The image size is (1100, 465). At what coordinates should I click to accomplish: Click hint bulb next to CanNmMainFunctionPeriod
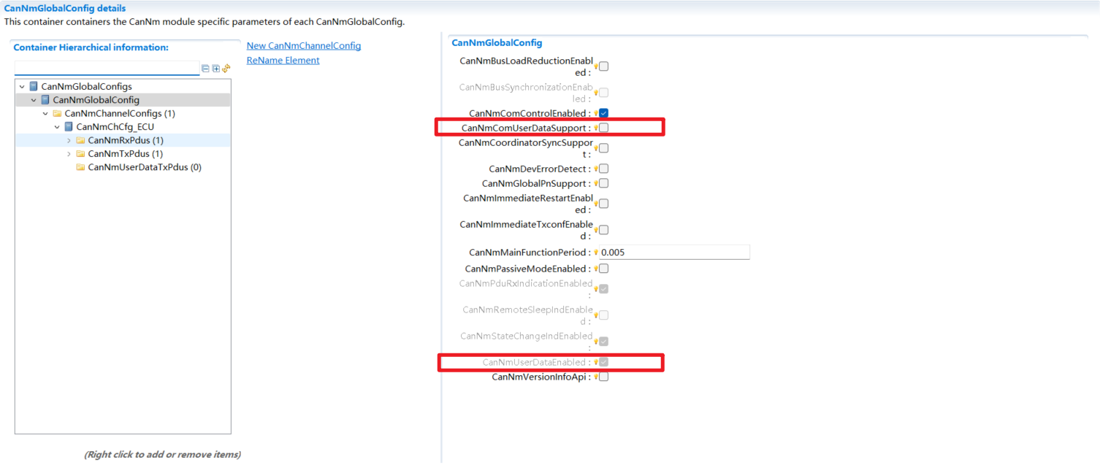point(595,253)
